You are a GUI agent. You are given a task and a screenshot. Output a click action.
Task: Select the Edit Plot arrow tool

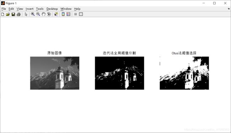tap(26, 14)
